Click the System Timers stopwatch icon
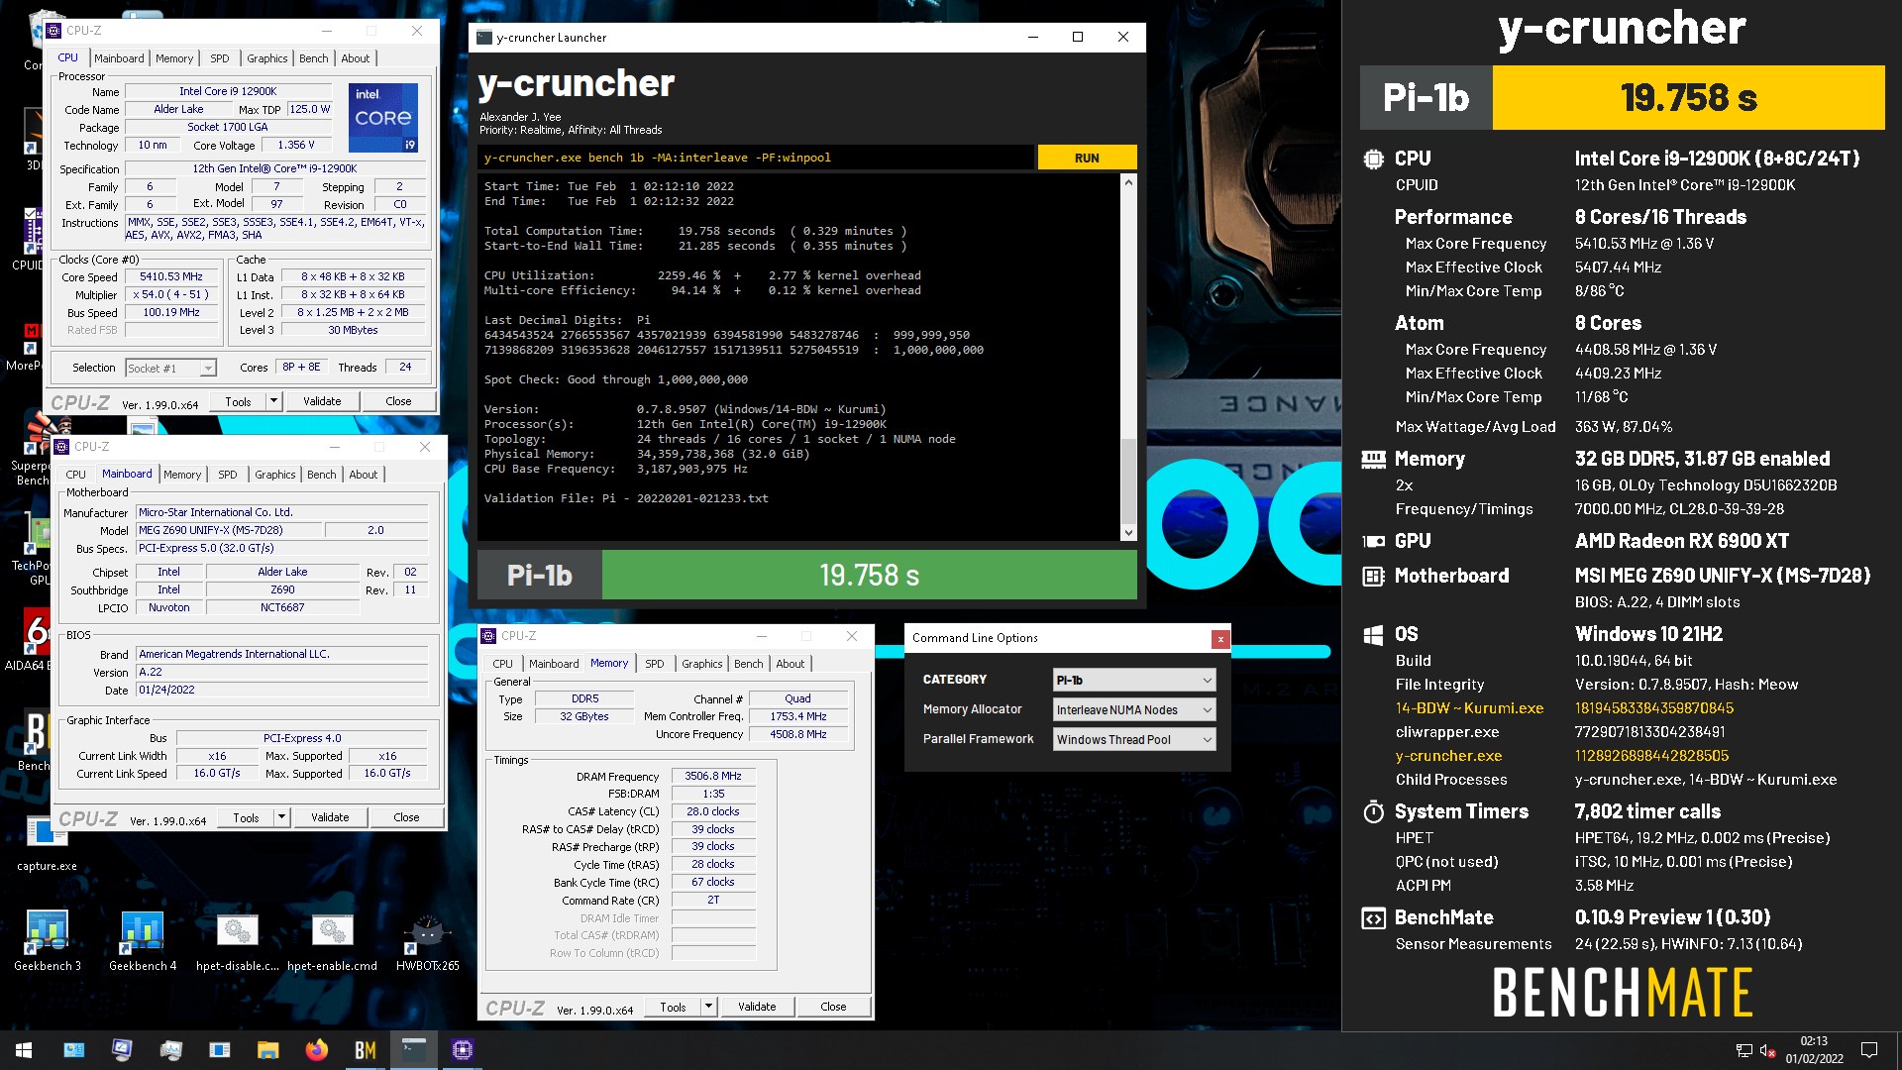This screenshot has width=1902, height=1070. [x=1373, y=811]
